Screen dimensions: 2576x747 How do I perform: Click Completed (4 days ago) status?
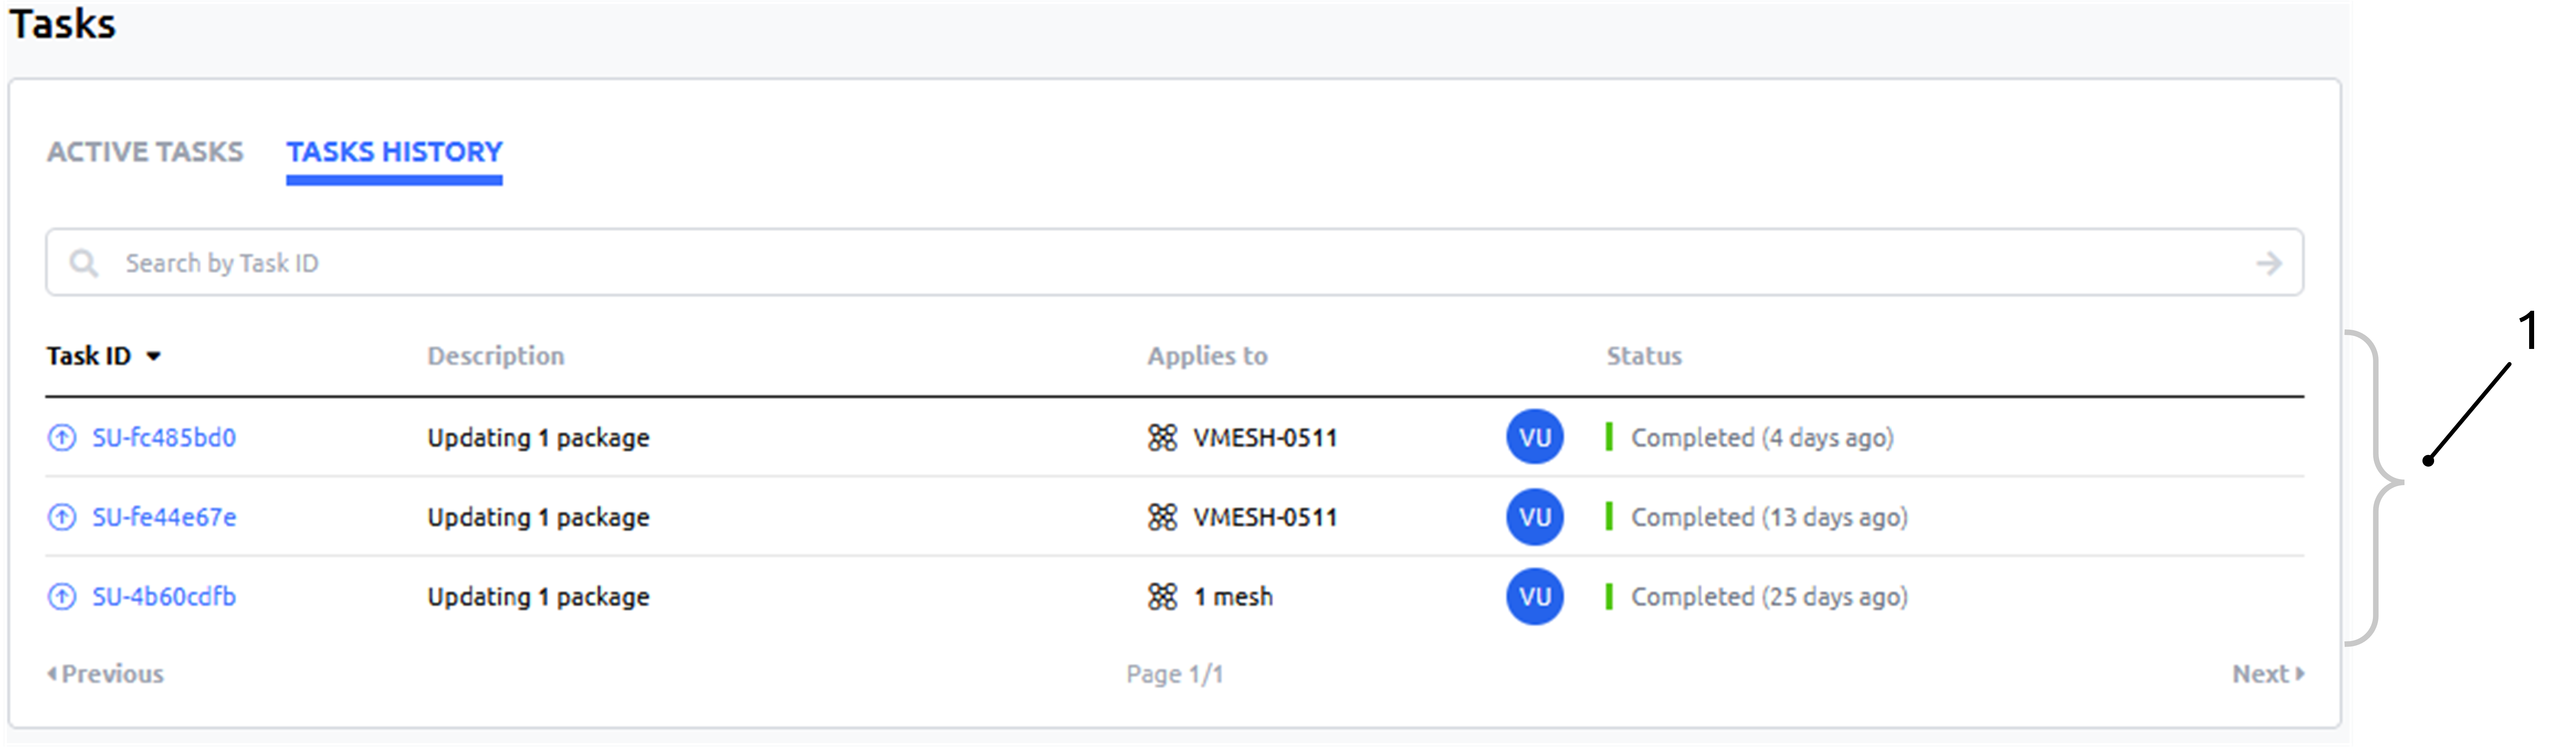[1762, 438]
